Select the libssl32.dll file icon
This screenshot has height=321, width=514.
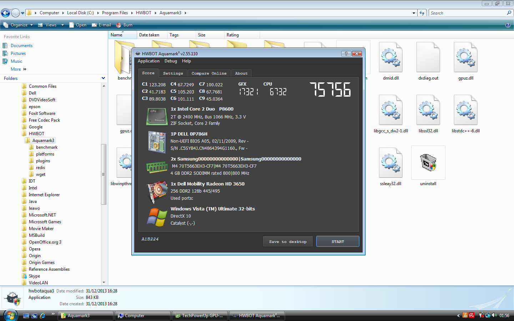(428, 110)
